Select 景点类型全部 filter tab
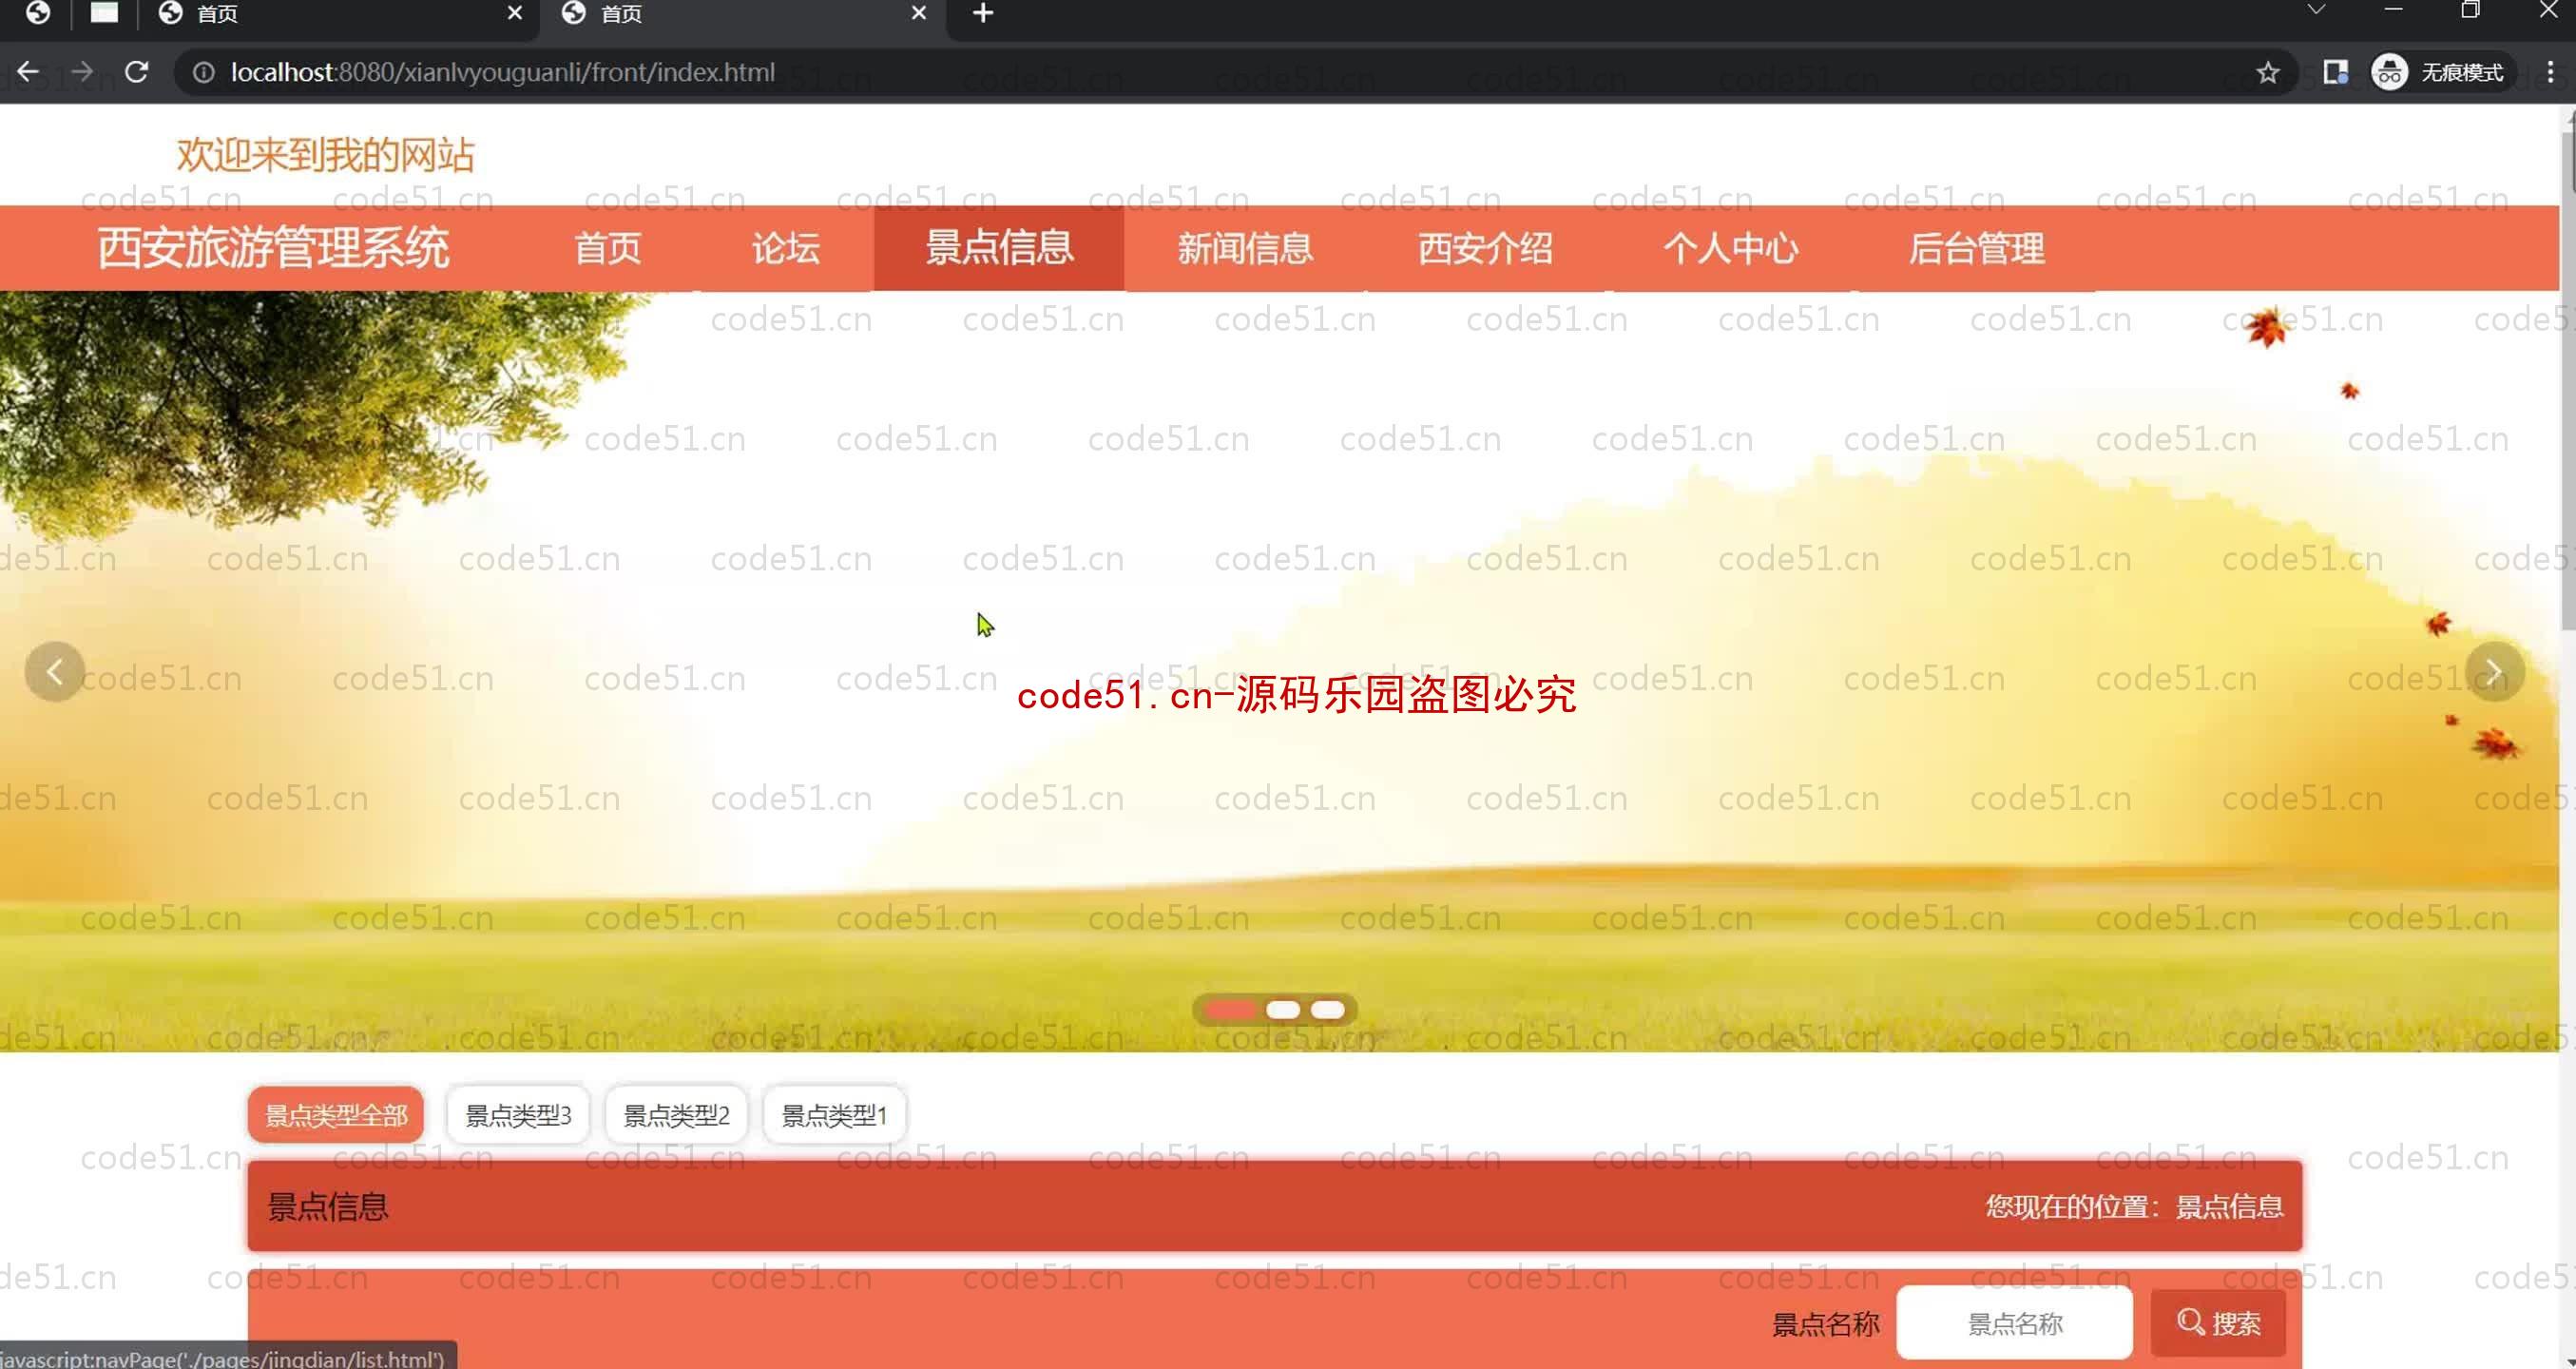The width and height of the screenshot is (2576, 1369). (x=336, y=1115)
